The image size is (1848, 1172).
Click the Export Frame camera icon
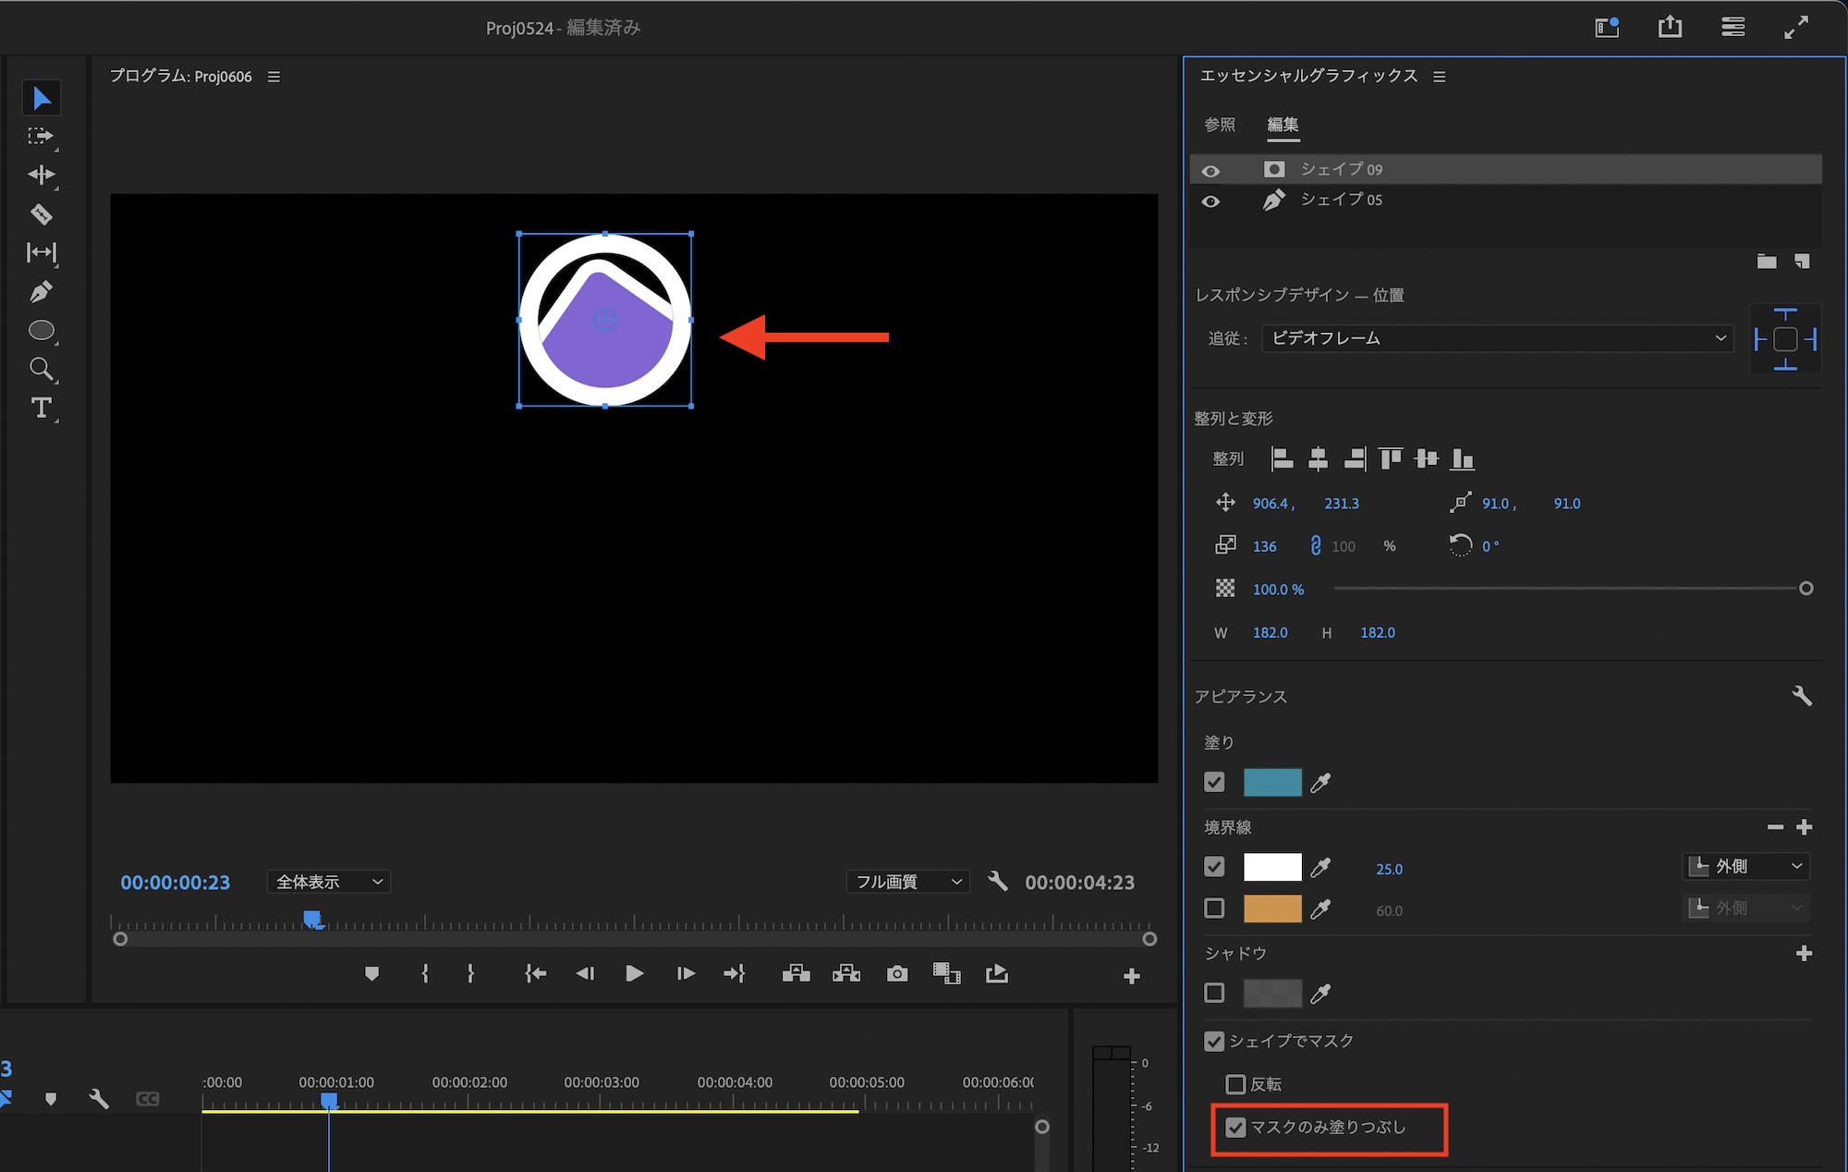(x=896, y=973)
